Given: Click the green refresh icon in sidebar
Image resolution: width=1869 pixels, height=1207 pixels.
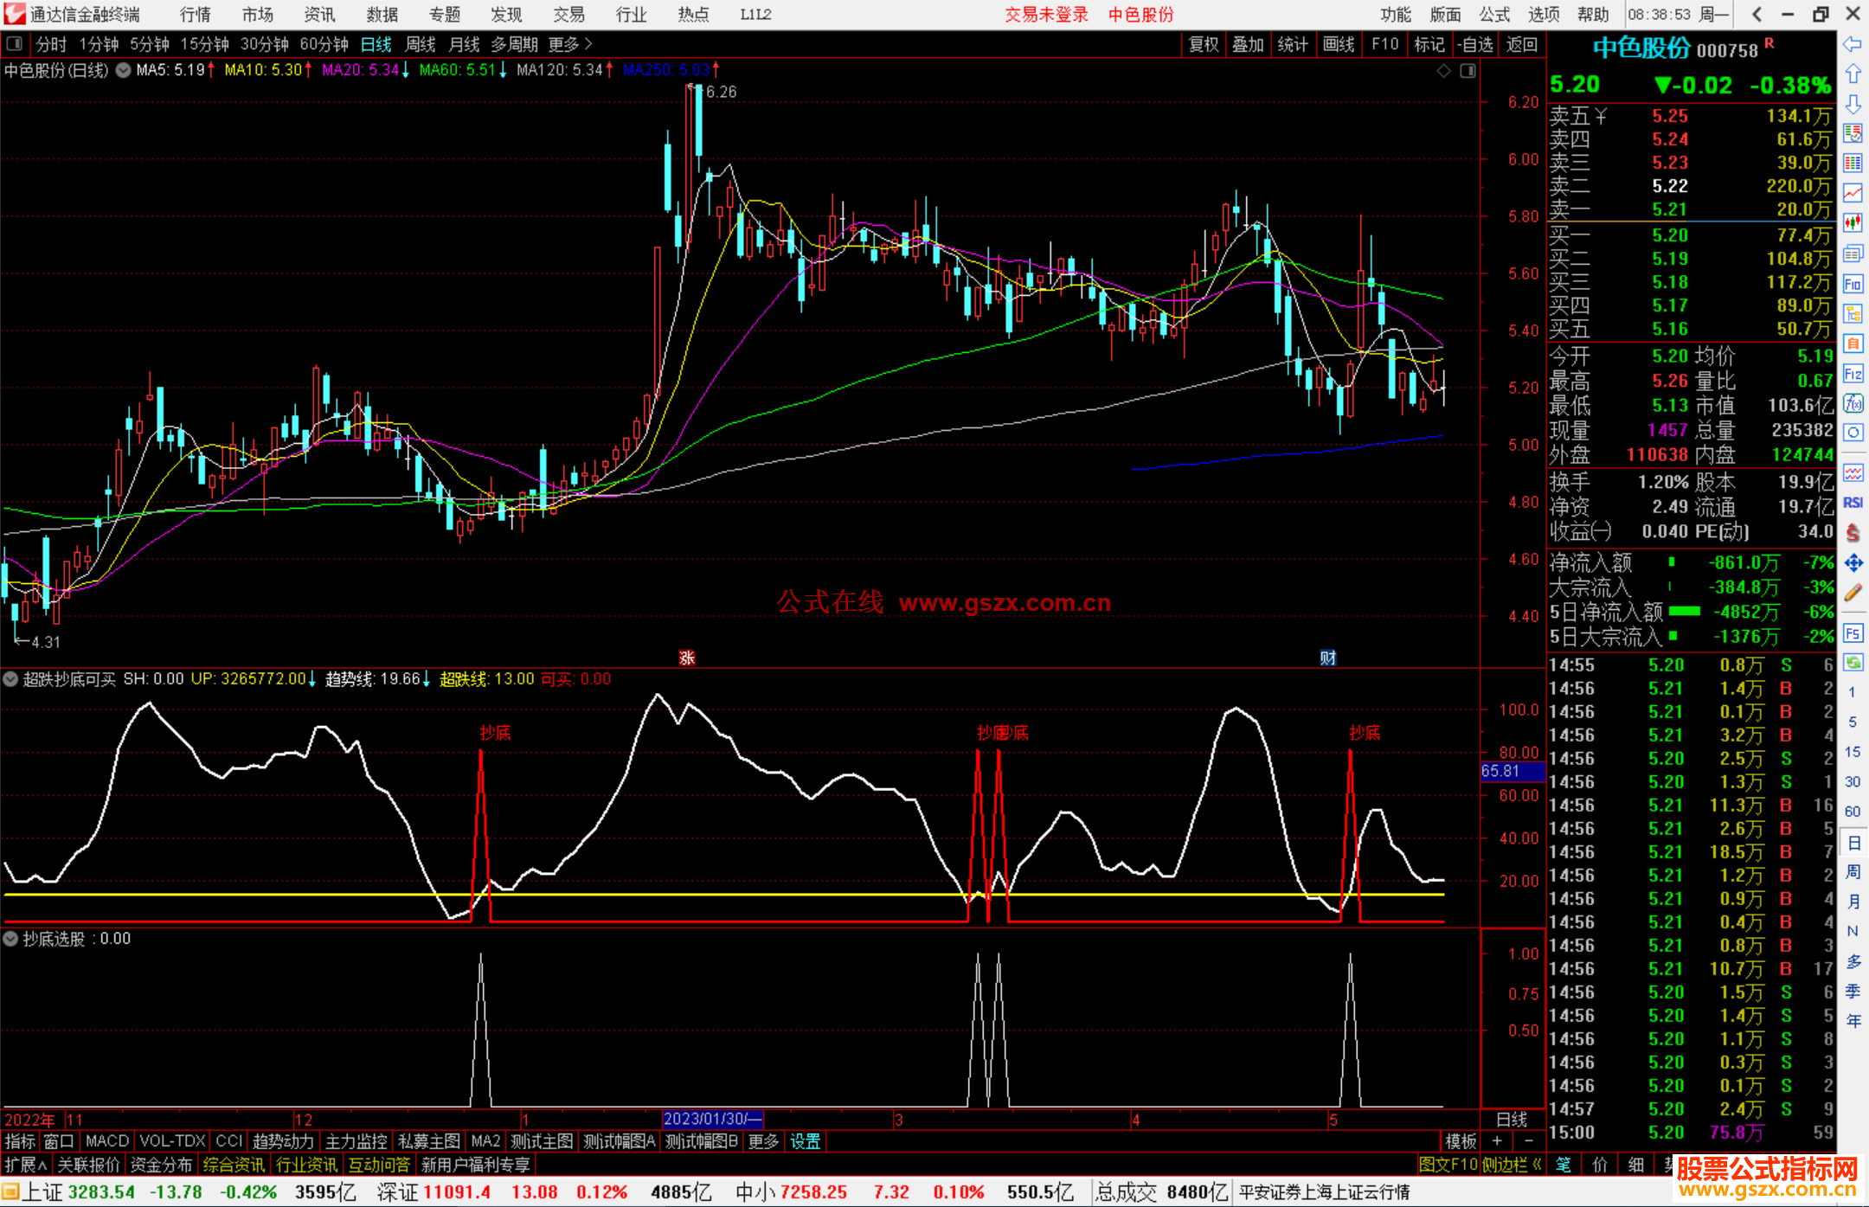Looking at the screenshot, I should [x=1853, y=663].
